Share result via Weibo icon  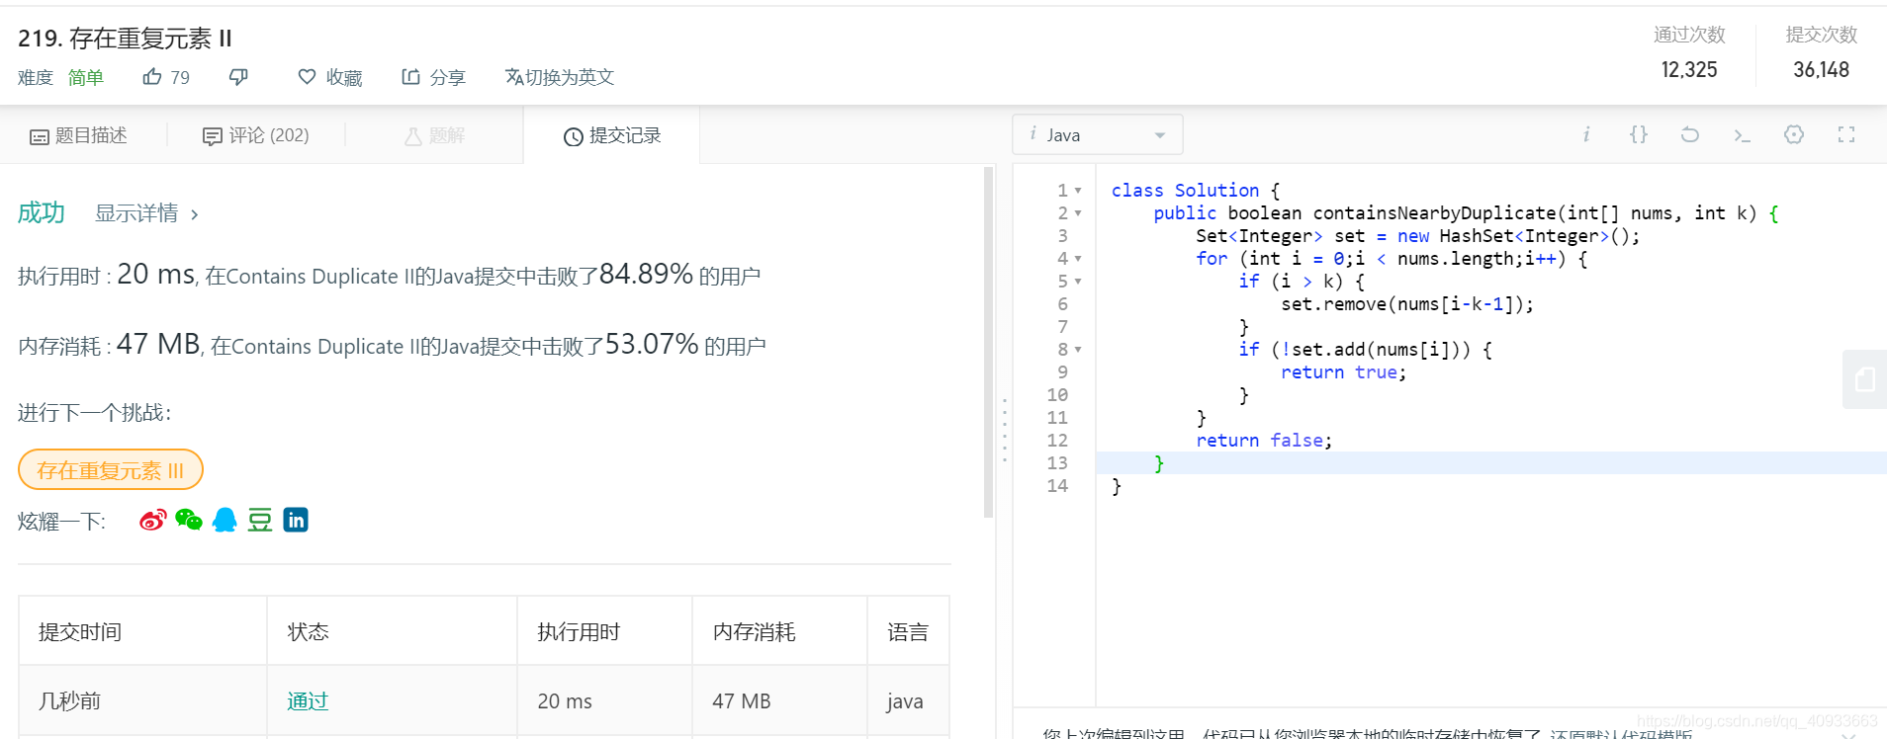pos(153,520)
